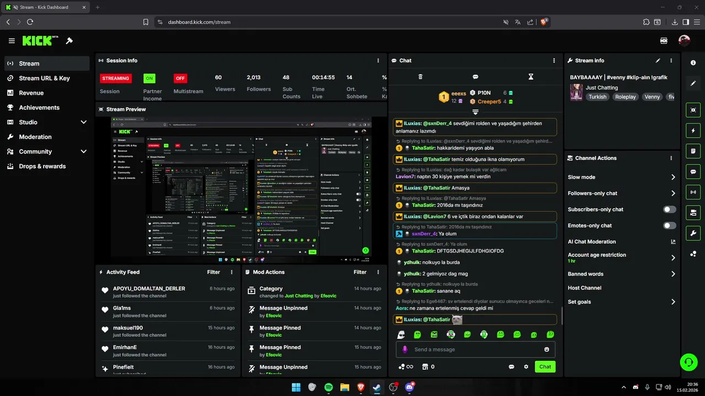Click the chat identity bubble next to gear
This screenshot has width=705, height=396.
pyautogui.click(x=511, y=367)
